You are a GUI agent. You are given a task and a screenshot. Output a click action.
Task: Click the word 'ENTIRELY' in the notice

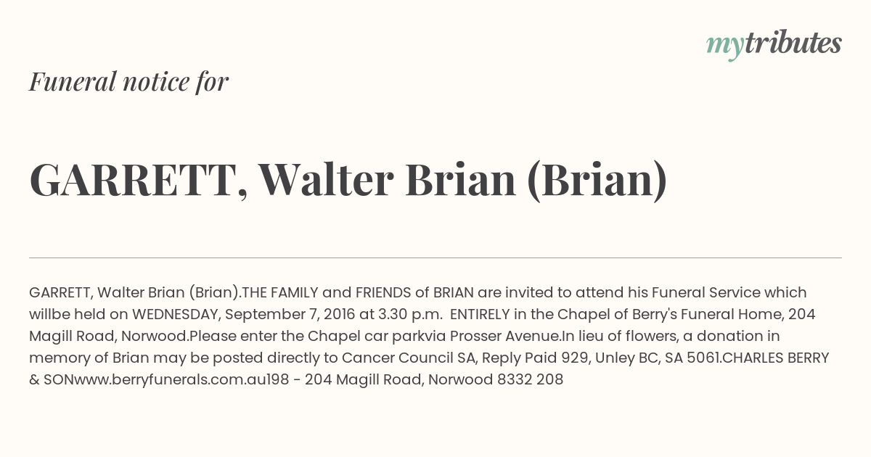tap(481, 315)
